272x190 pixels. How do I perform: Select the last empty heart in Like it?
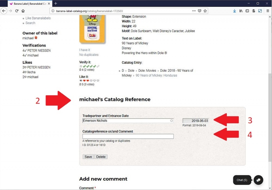point(98,81)
